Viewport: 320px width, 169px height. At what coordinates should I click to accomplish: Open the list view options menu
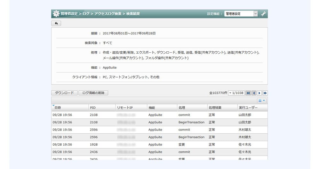coord(262,100)
